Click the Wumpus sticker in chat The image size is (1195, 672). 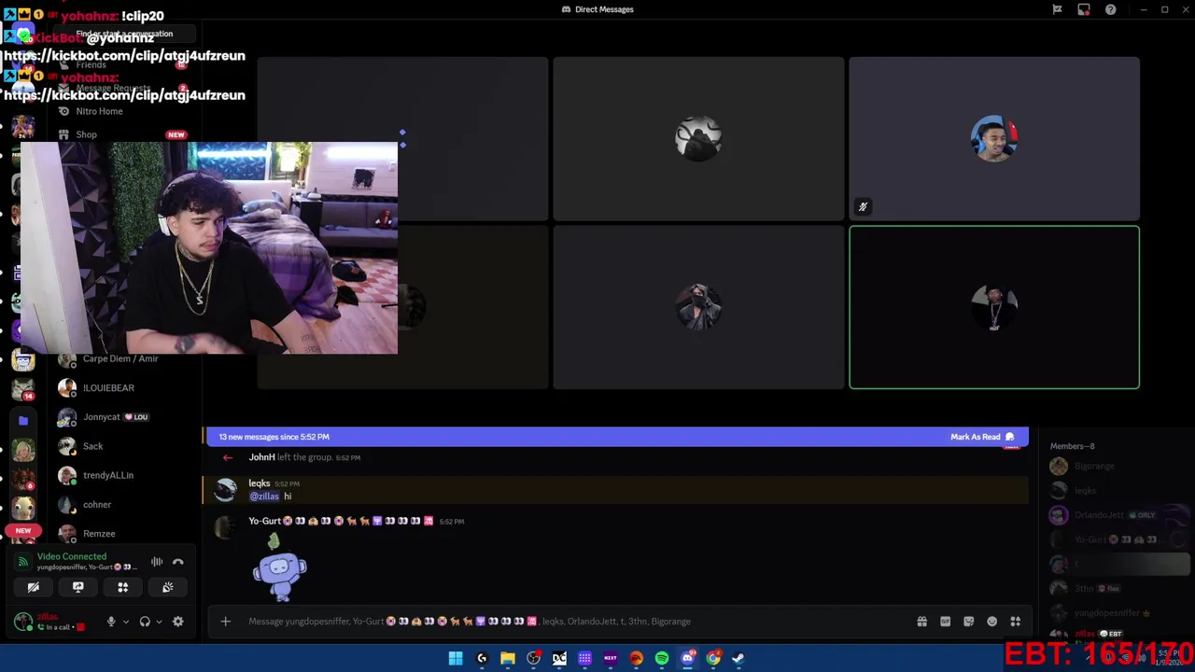tap(279, 567)
